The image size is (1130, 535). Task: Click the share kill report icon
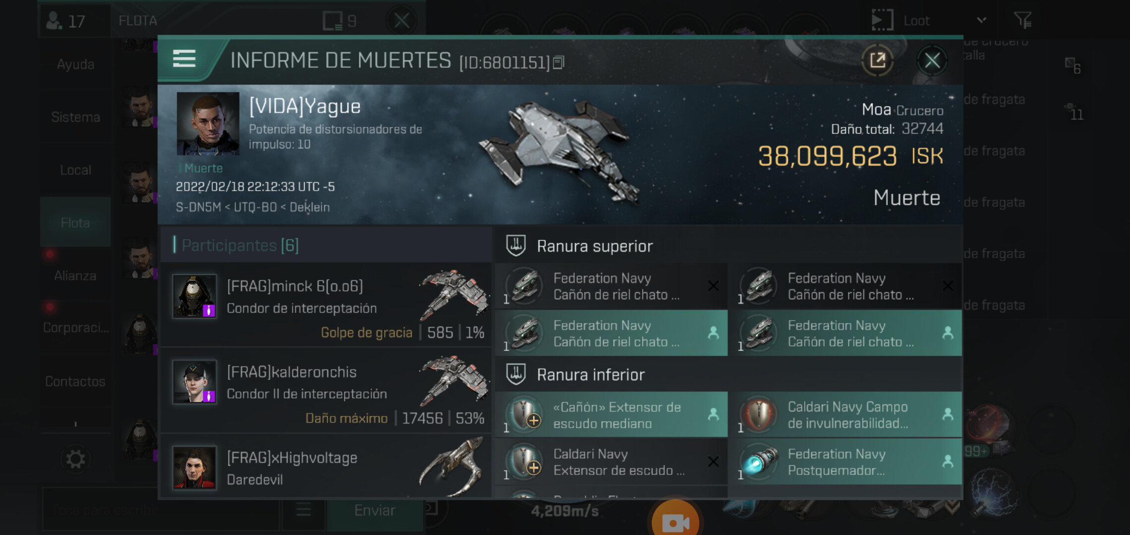pyautogui.click(x=878, y=60)
